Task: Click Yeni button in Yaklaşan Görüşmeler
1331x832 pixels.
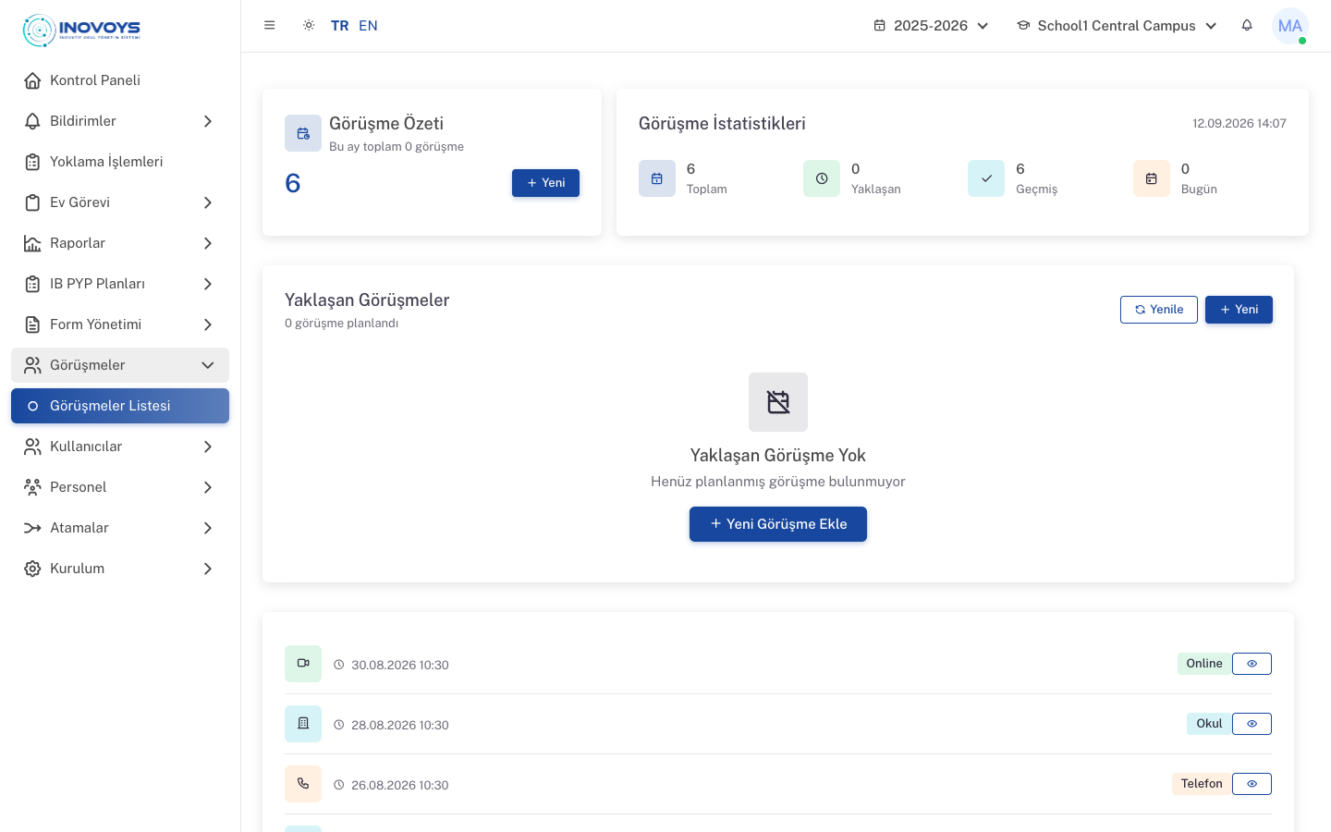Action: (x=1239, y=310)
